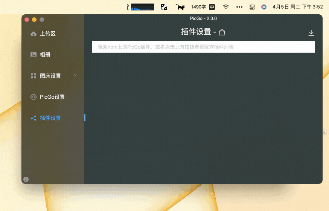Launch Siri from the menu bar
This screenshot has height=211, width=329.
264,7
